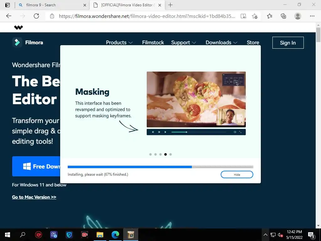Mute the preview video volume icon
The image size is (321, 241).
235,132
